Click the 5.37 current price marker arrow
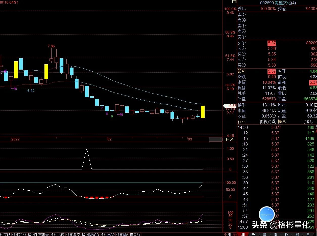This screenshot has height=236, width=317. [230, 106]
